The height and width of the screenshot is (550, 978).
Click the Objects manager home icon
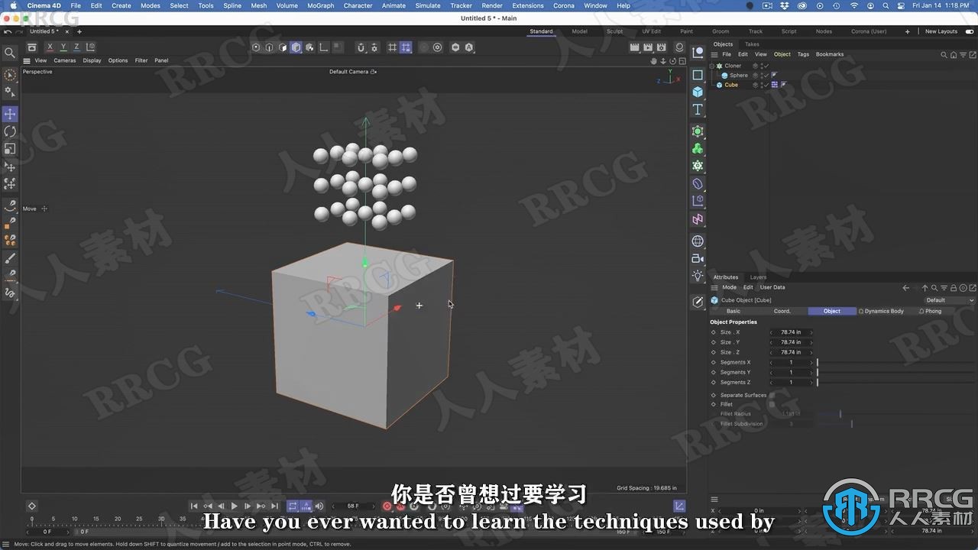952,55
